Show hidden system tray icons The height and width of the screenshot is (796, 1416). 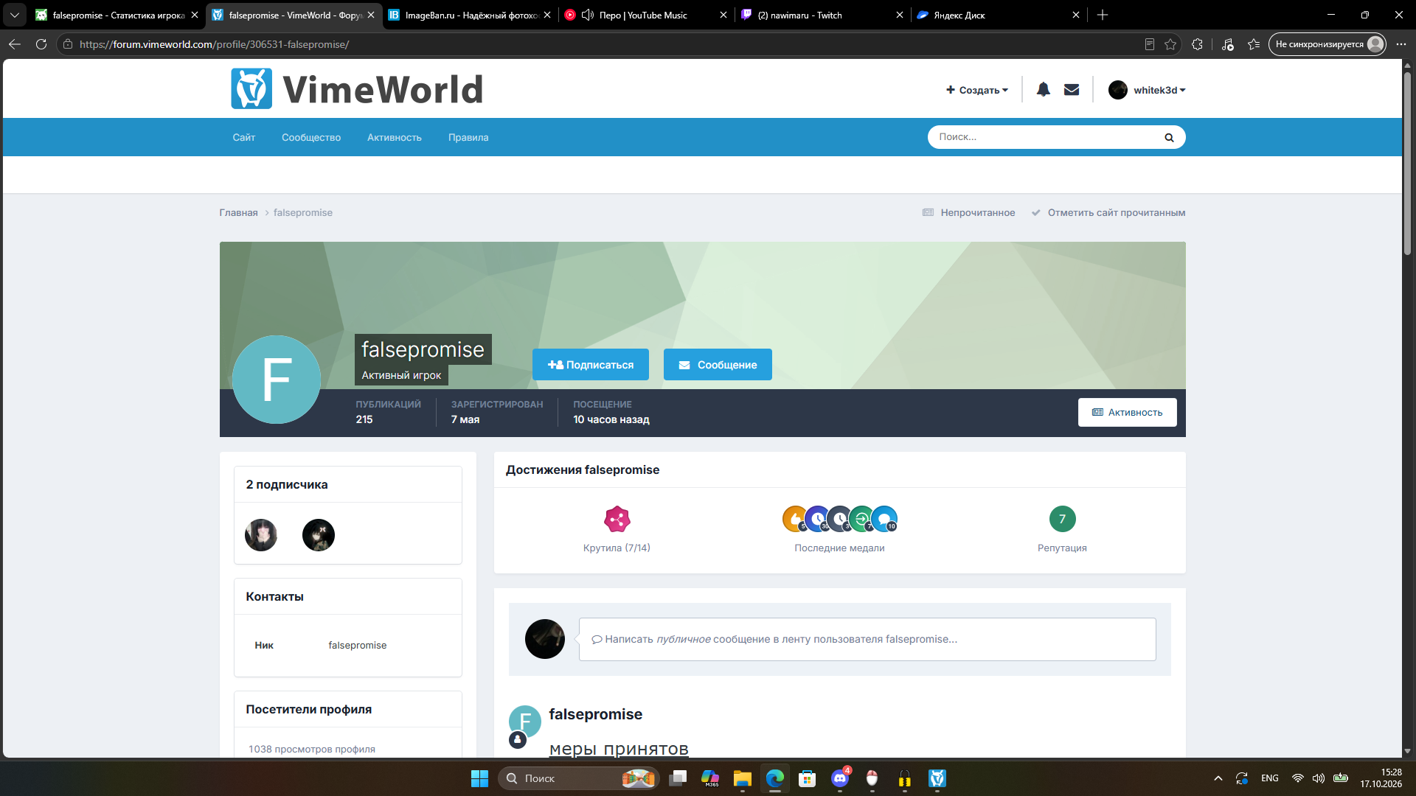click(x=1218, y=778)
